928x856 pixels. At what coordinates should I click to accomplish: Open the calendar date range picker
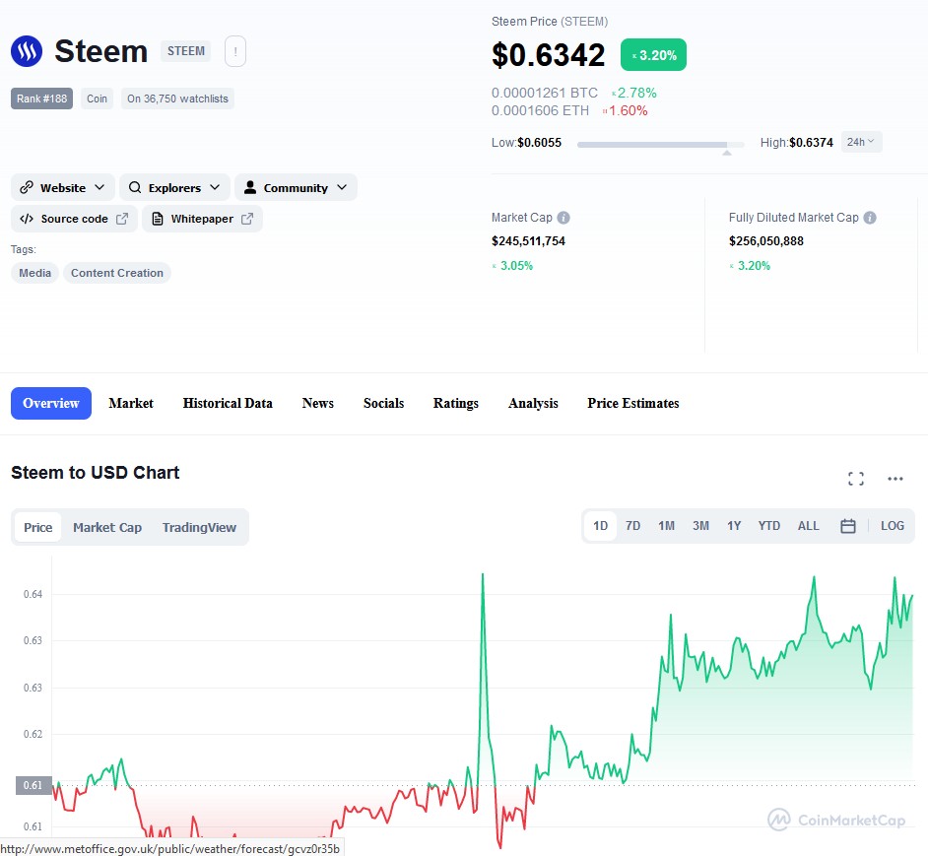coord(847,526)
